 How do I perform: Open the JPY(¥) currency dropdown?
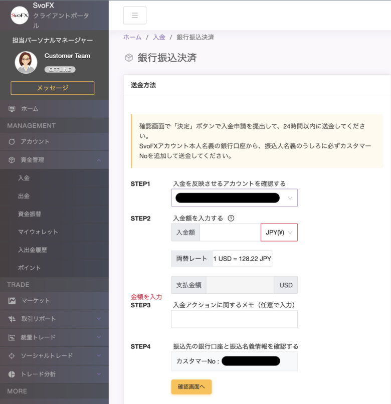279,233
